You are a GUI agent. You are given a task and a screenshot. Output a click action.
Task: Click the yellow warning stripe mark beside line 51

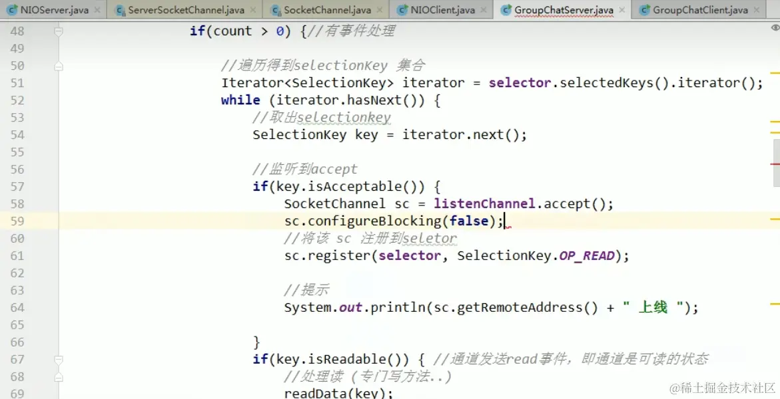coord(775,74)
